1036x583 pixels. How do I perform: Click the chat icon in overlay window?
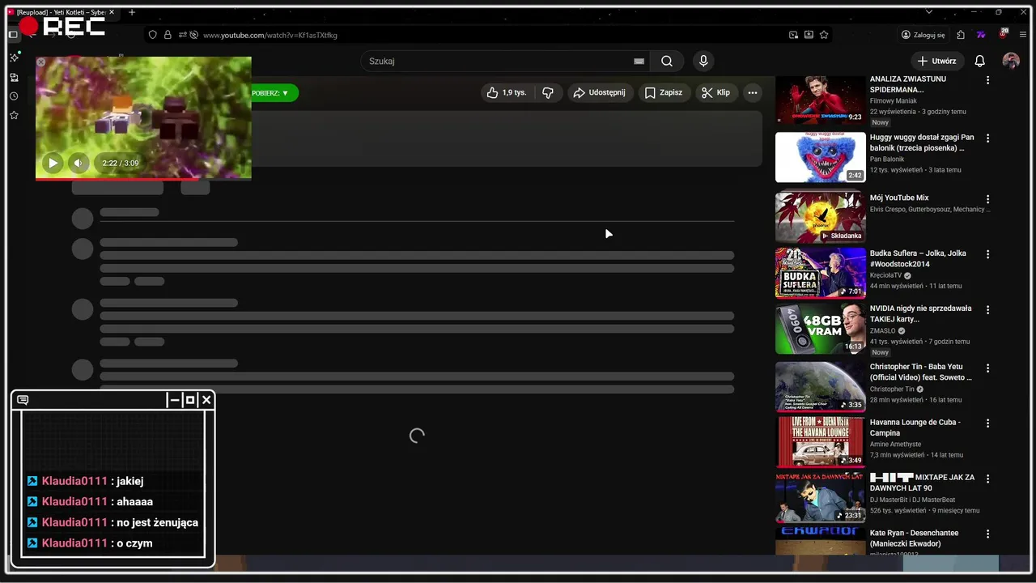pyautogui.click(x=23, y=400)
